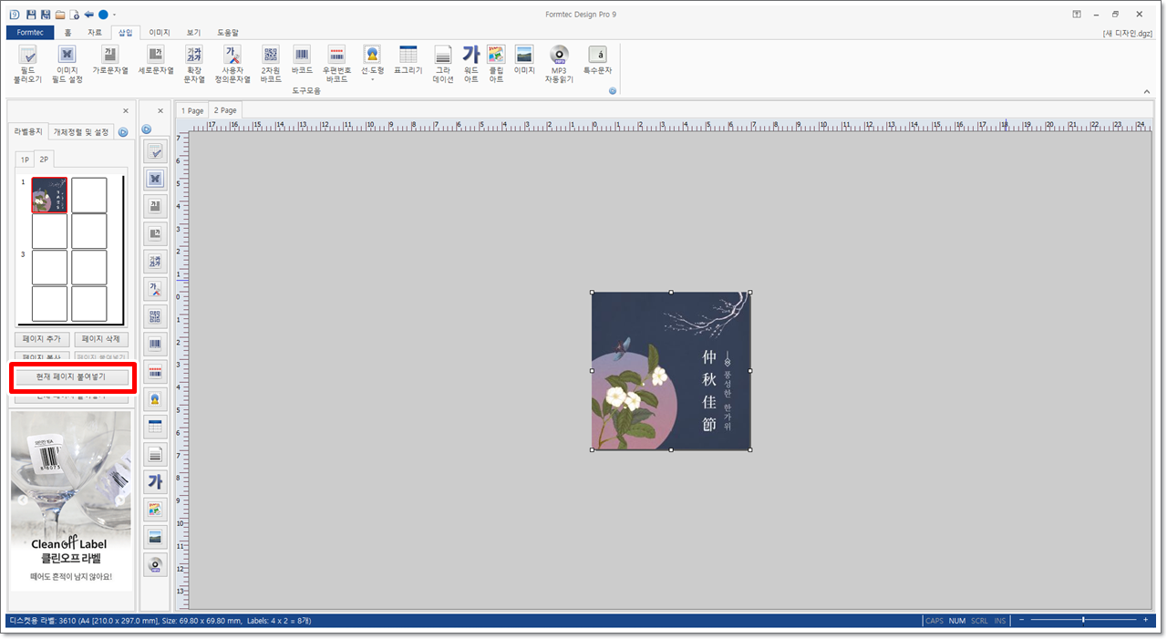Click the blue arrow atop the vertical toolbar

pos(146,130)
